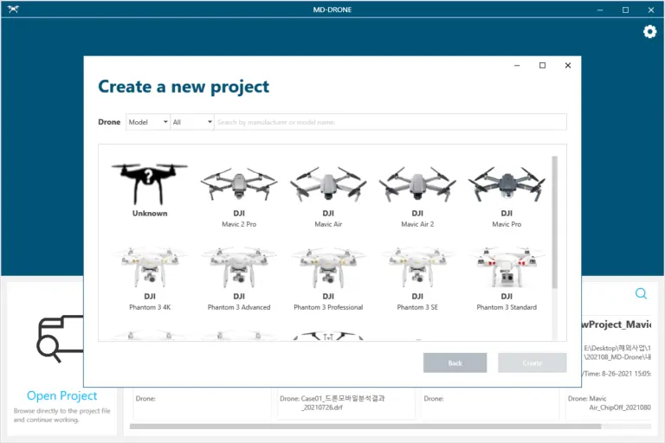665x443 pixels.
Task: Open the All manufacturer dropdown
Action: pos(192,123)
